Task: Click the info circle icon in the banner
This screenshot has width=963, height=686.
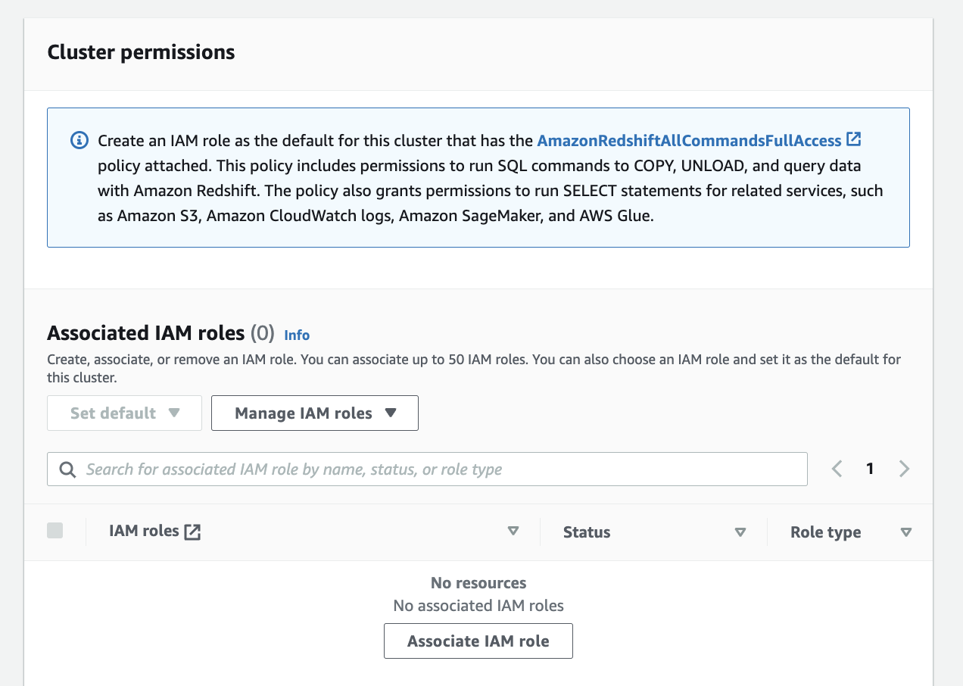Action: coord(79,140)
